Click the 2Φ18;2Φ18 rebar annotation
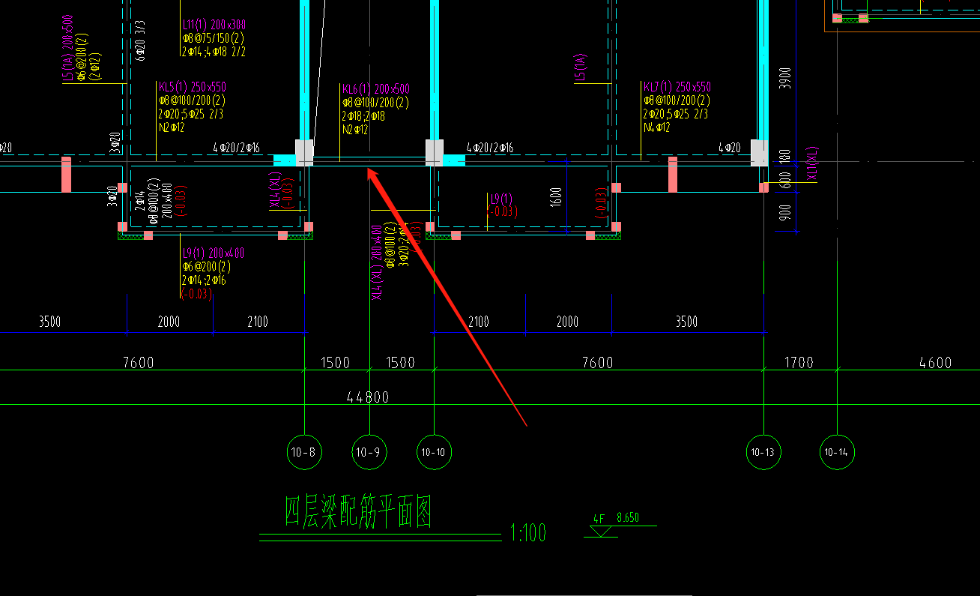The image size is (980, 596). [364, 116]
